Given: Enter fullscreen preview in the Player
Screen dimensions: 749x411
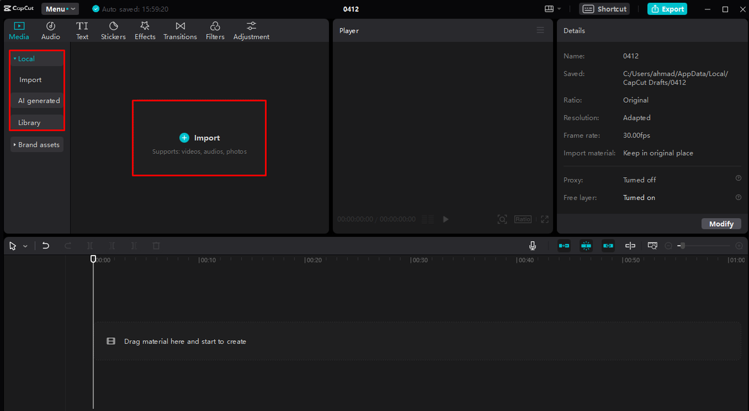Looking at the screenshot, I should (545, 219).
